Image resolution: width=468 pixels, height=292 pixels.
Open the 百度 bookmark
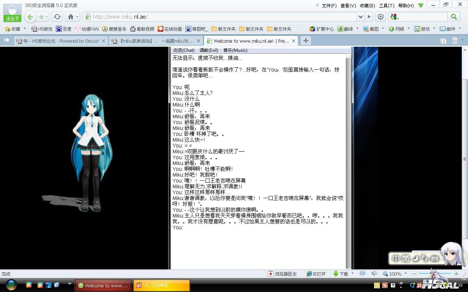[64, 29]
